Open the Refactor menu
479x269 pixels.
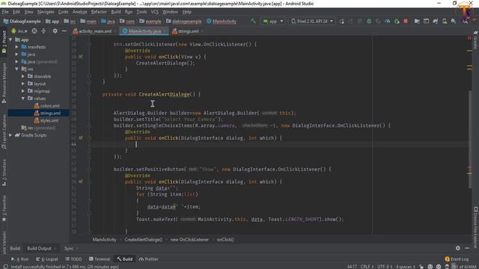[x=99, y=12]
